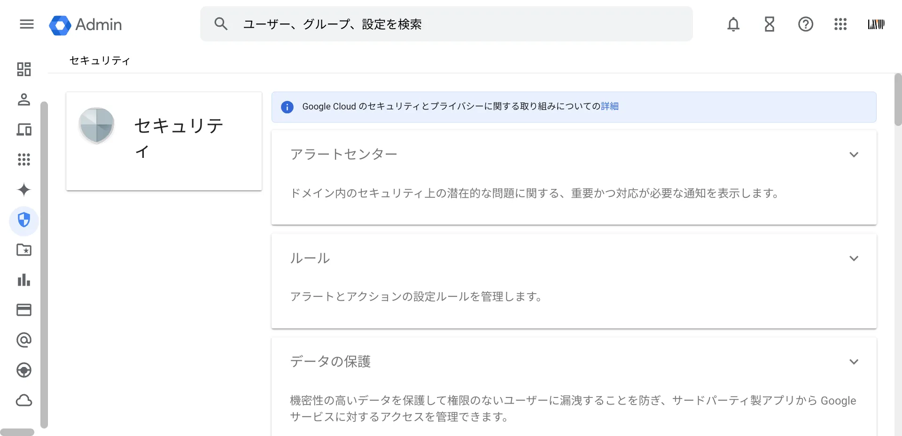902x436 pixels.
Task: Open the help question mark icon
Action: coord(806,24)
